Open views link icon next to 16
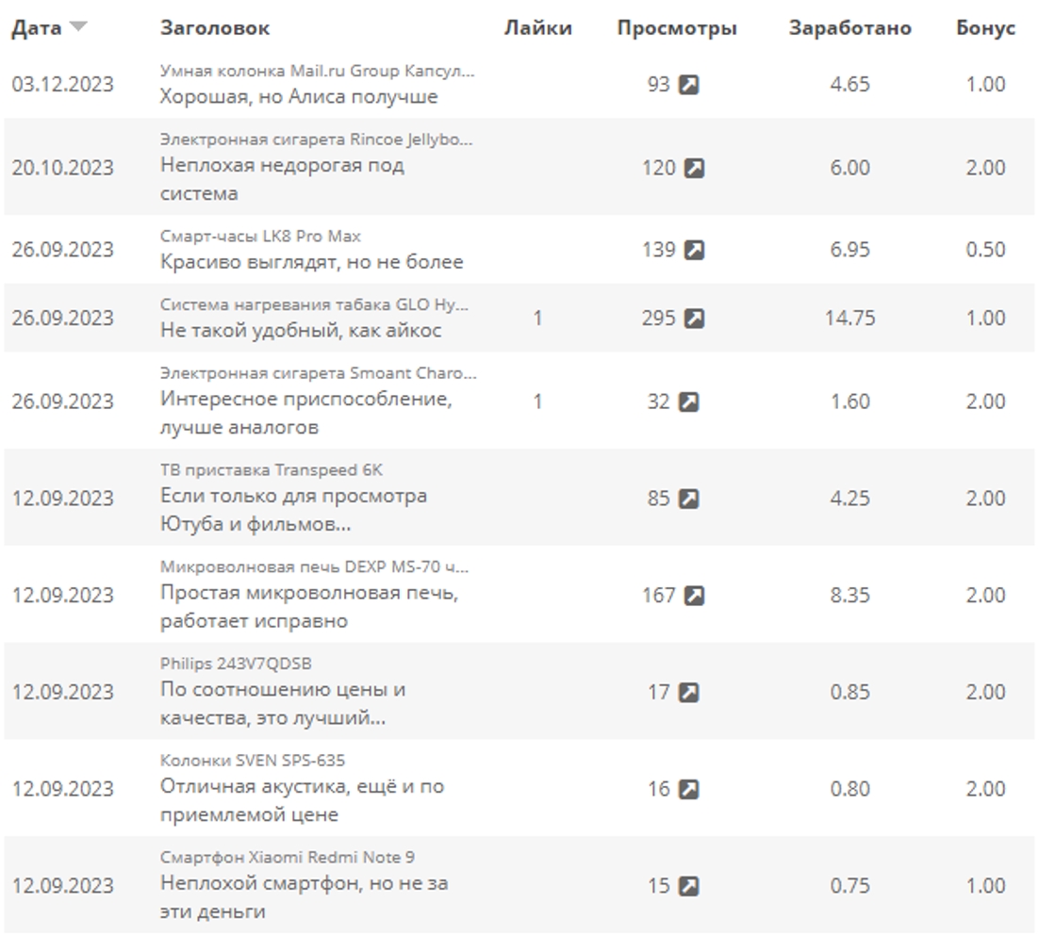The height and width of the screenshot is (935, 1039). [688, 789]
